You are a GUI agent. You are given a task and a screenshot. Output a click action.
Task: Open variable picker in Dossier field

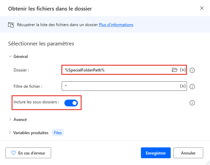[183, 70]
